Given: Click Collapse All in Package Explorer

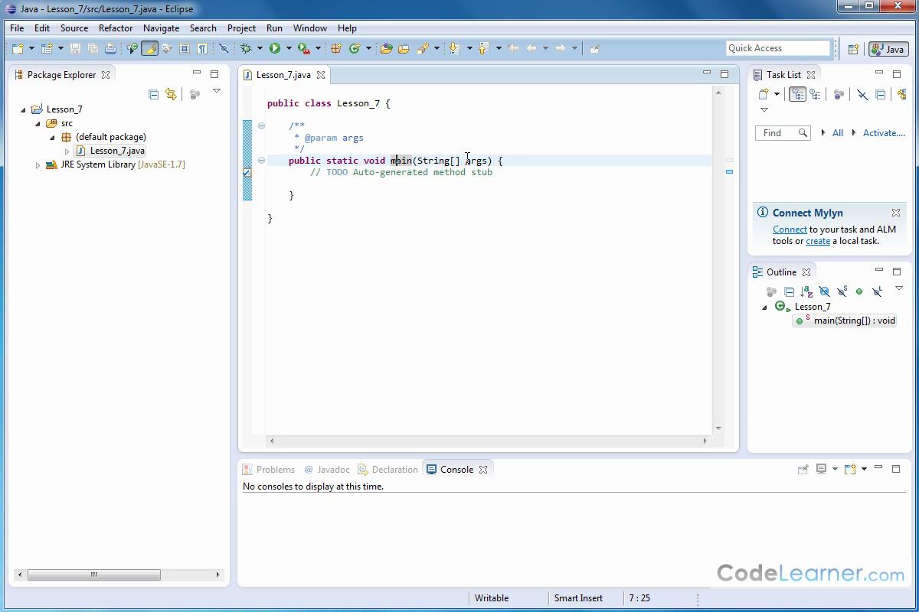Looking at the screenshot, I should point(153,94).
